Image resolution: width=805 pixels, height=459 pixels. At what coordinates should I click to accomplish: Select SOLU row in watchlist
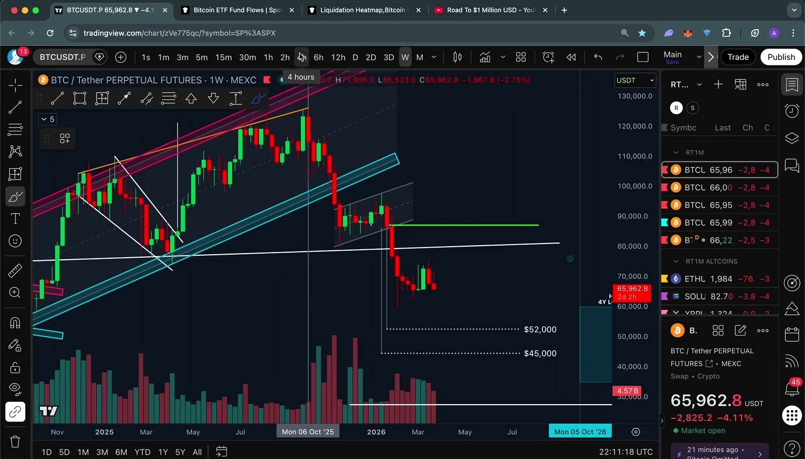coord(719,296)
